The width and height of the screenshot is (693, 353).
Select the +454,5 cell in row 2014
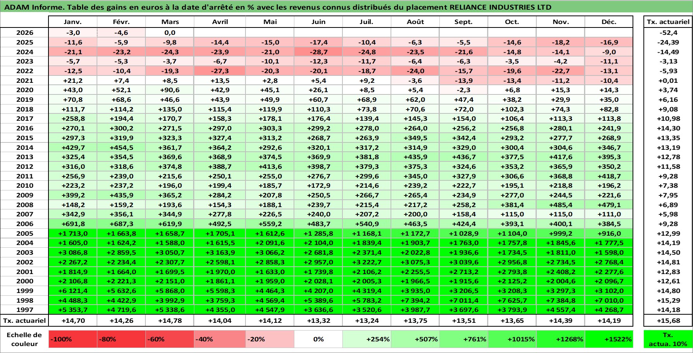(x=121, y=147)
